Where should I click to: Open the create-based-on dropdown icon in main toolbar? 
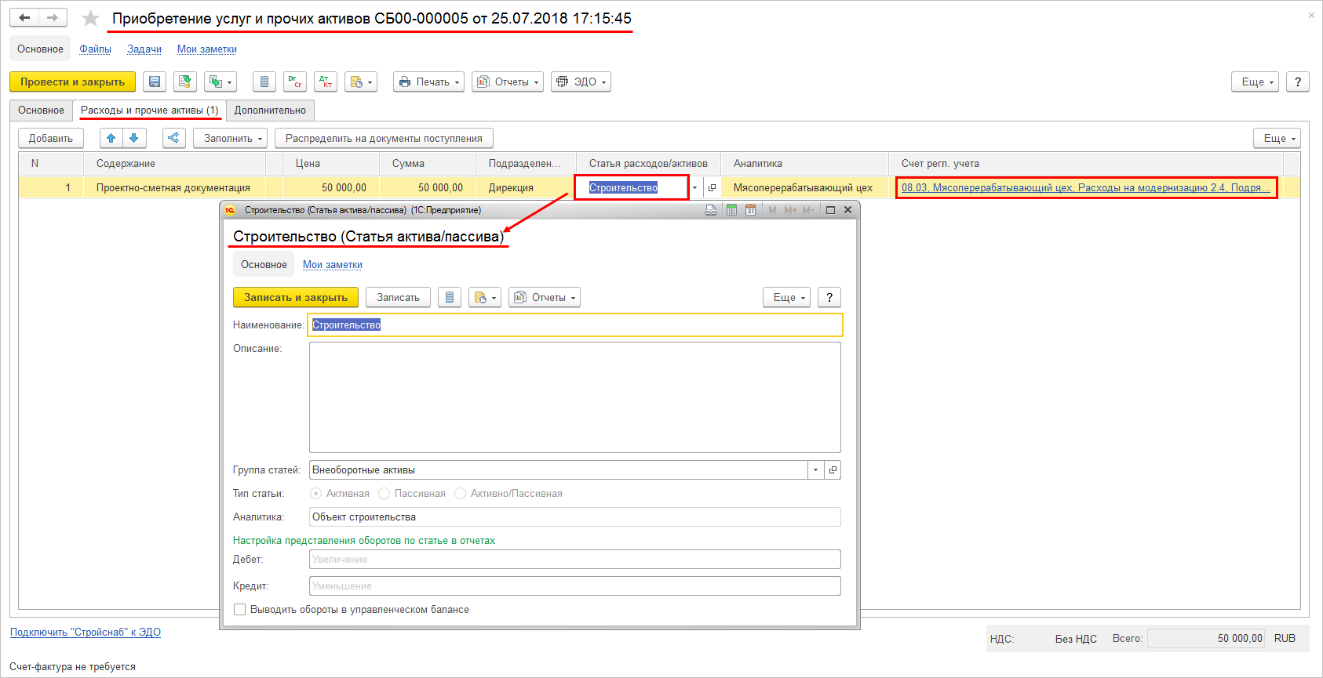click(x=220, y=82)
